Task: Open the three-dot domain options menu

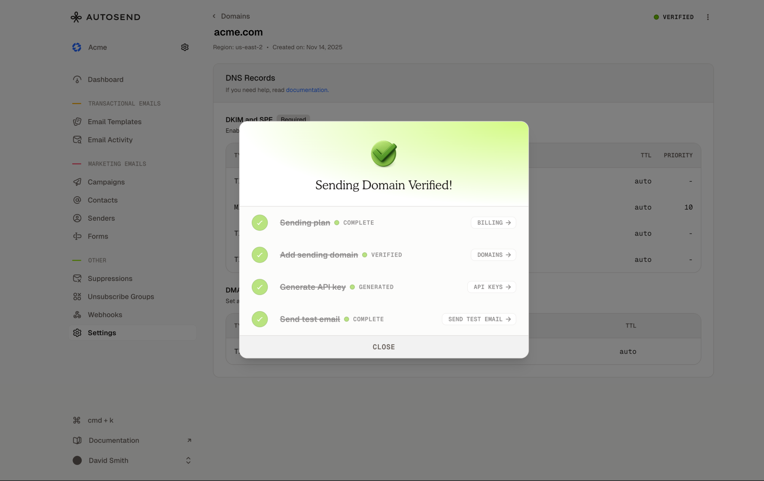Action: (708, 17)
